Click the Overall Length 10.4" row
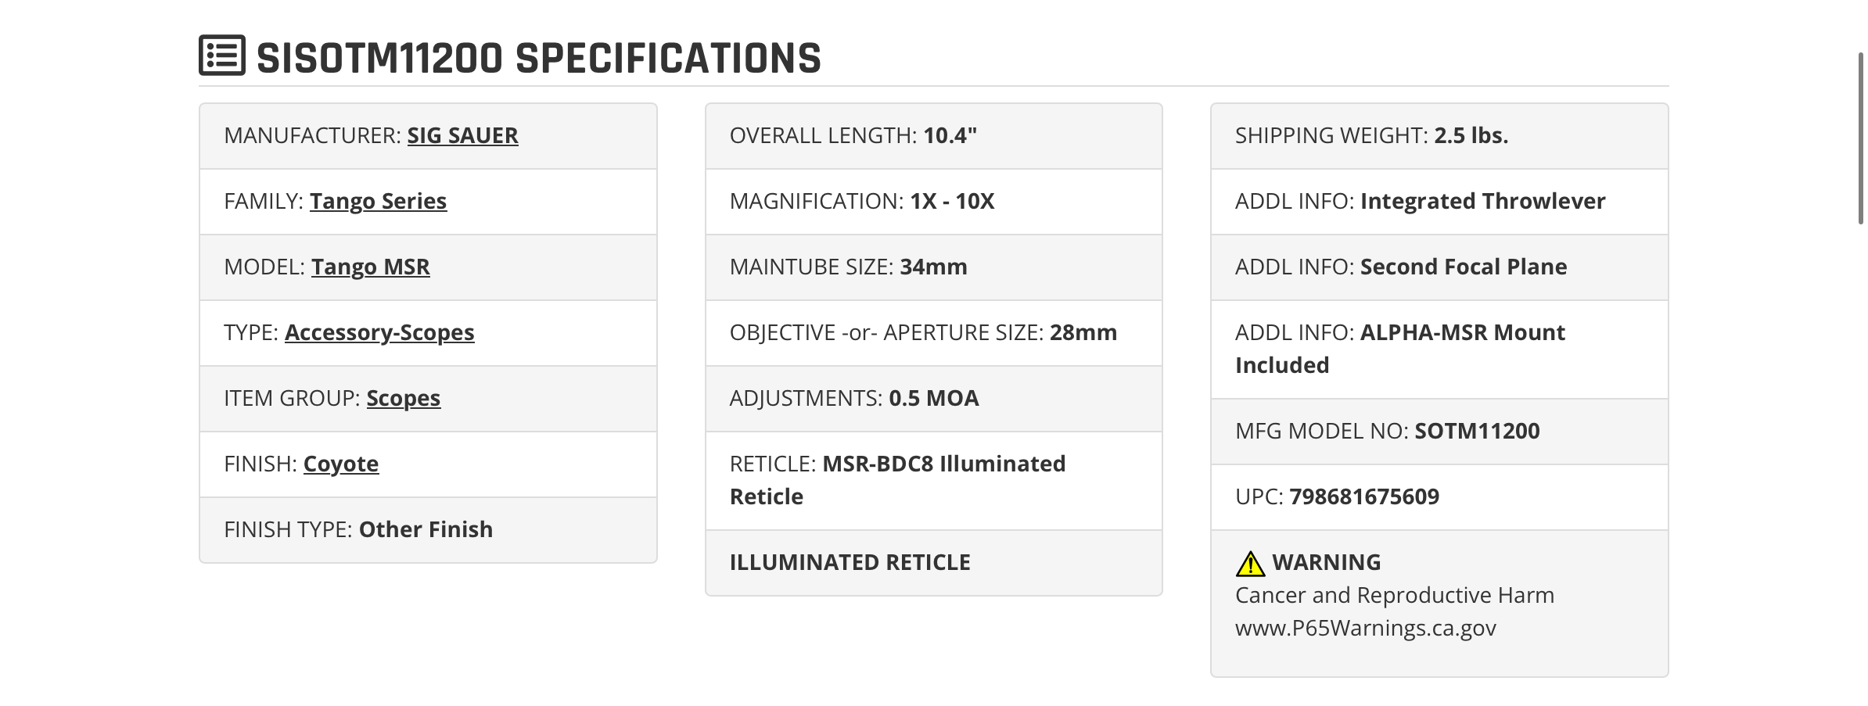The height and width of the screenshot is (706, 1868). click(933, 136)
